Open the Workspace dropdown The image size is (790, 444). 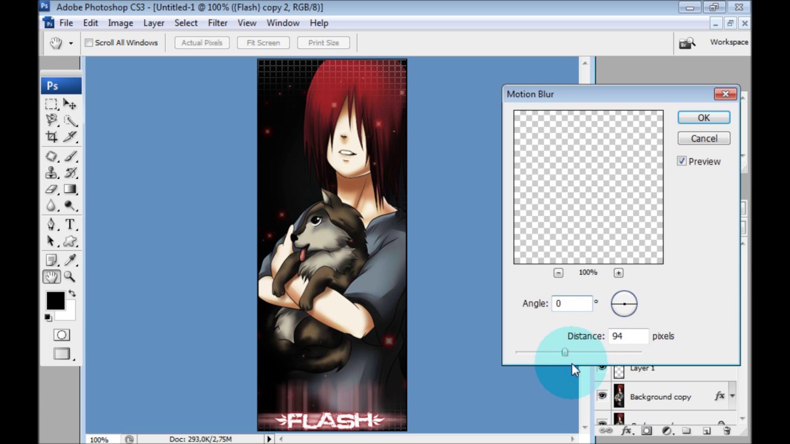click(729, 42)
